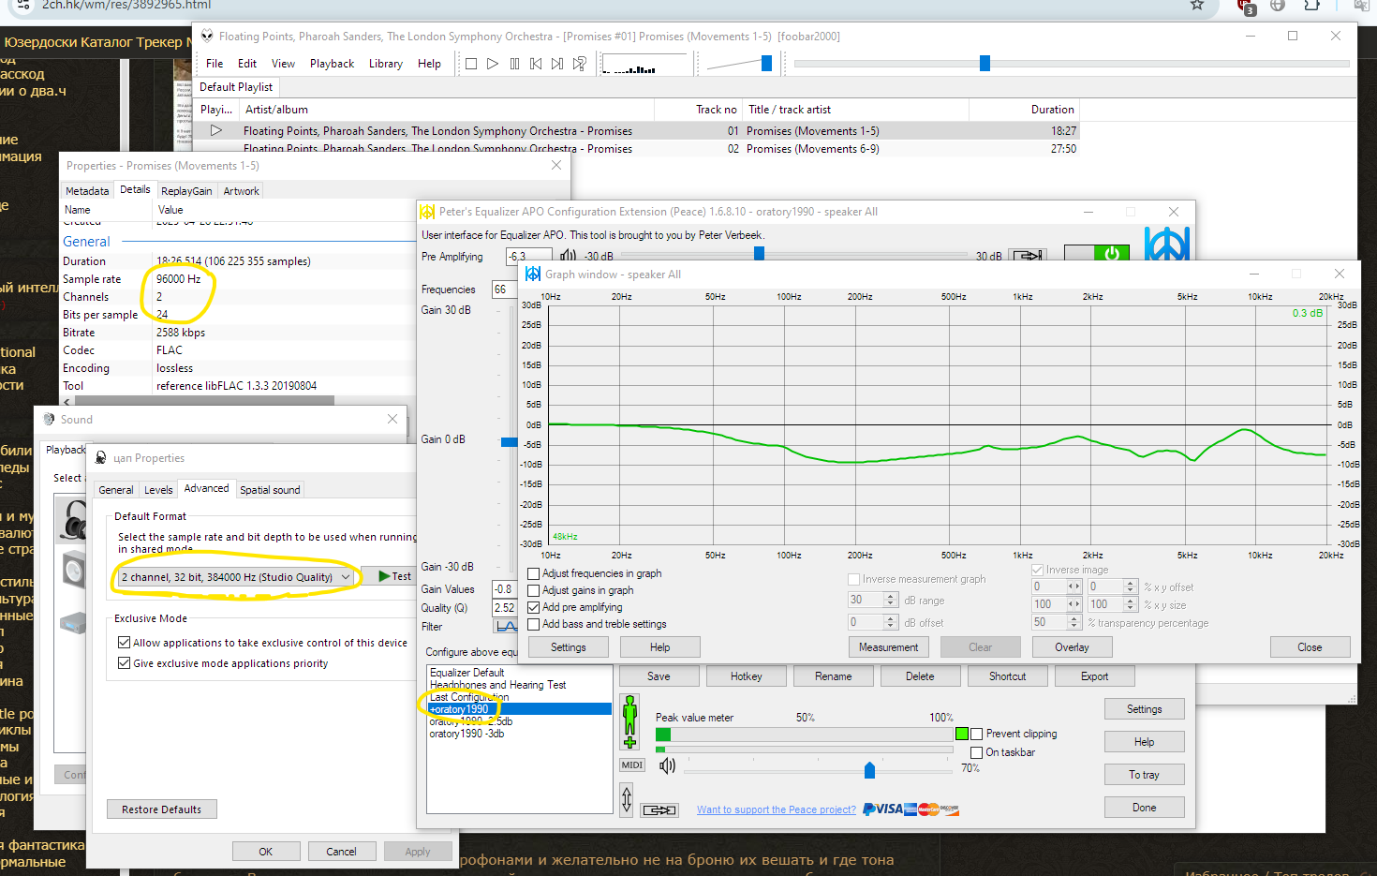The width and height of the screenshot is (1377, 876).
Task: Click the foobar2000 volume slider handle
Action: point(766,63)
